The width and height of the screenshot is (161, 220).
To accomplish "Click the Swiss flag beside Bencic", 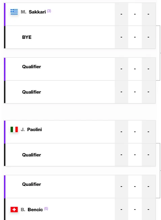I will pos(14,210).
